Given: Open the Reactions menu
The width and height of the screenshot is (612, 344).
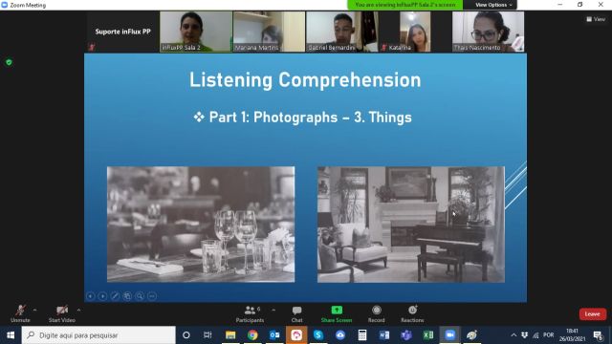Looking at the screenshot, I should point(412,314).
